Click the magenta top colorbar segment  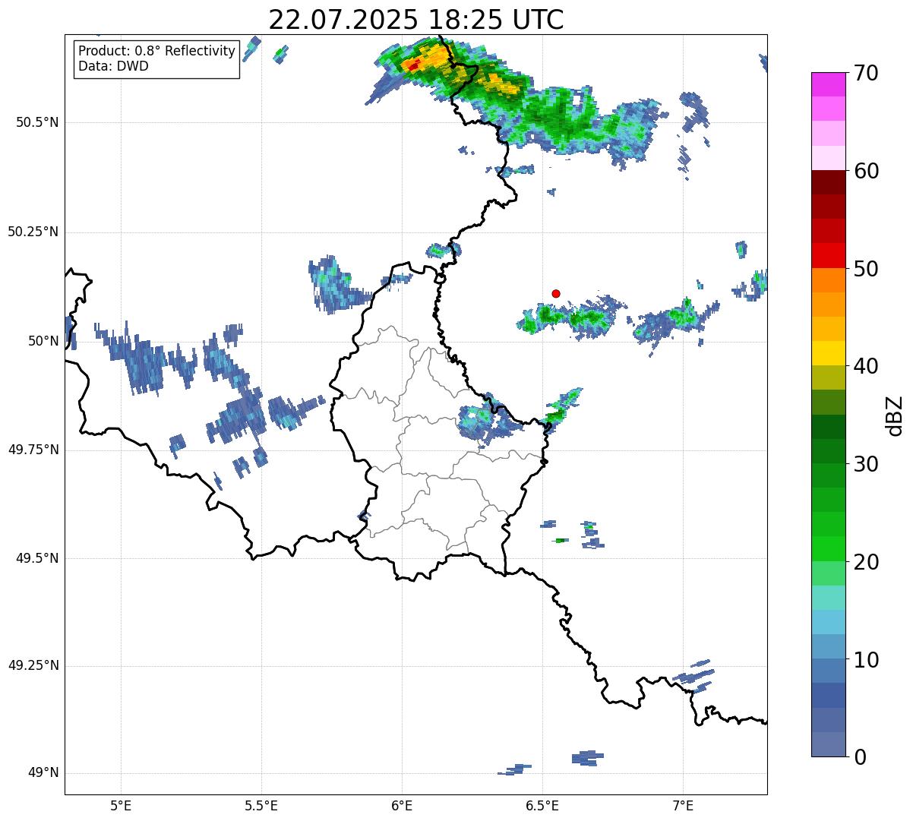829,84
